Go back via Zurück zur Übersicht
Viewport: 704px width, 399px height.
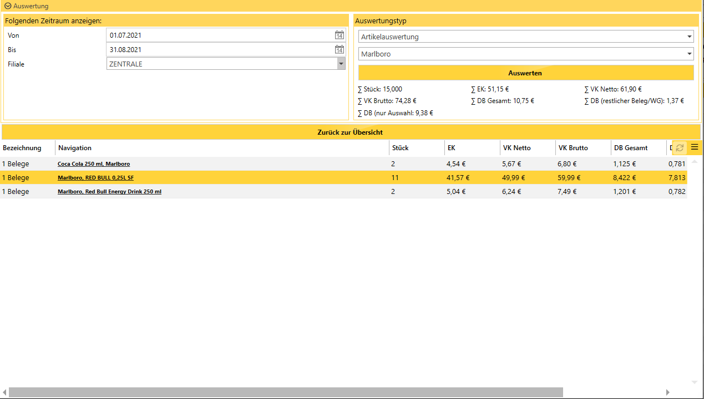tap(351, 132)
